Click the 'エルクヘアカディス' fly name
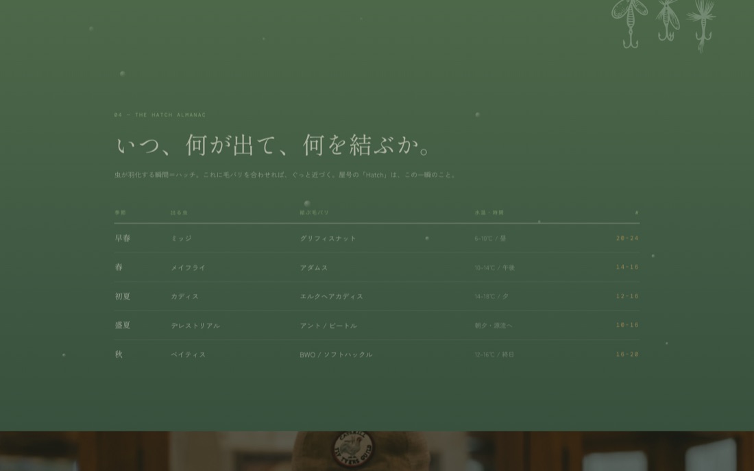Image resolution: width=754 pixels, height=471 pixels. pos(331,296)
